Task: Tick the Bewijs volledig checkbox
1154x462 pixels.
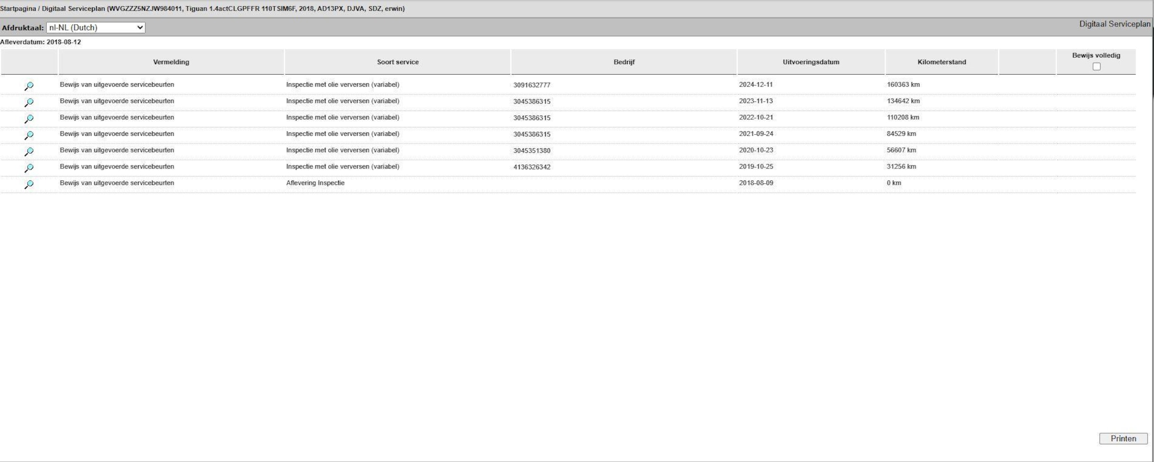Action: [1096, 66]
